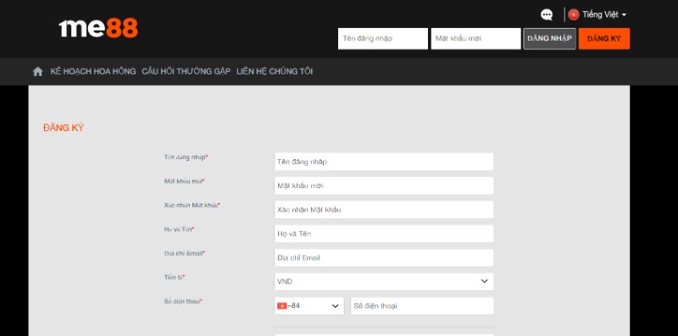Click the Số điện thoại input
The height and width of the screenshot is (336, 678).
[x=422, y=306]
